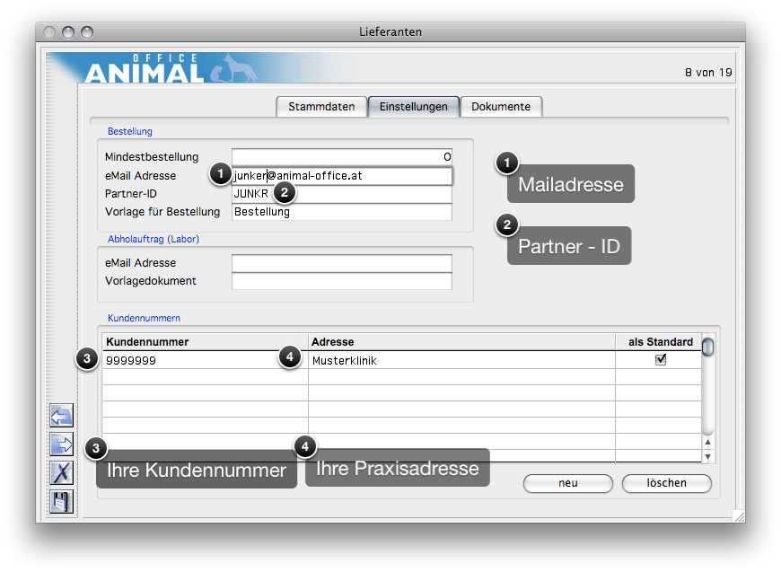Go to next record with right arrow icon
This screenshot has width=781, height=572.
pos(61,444)
